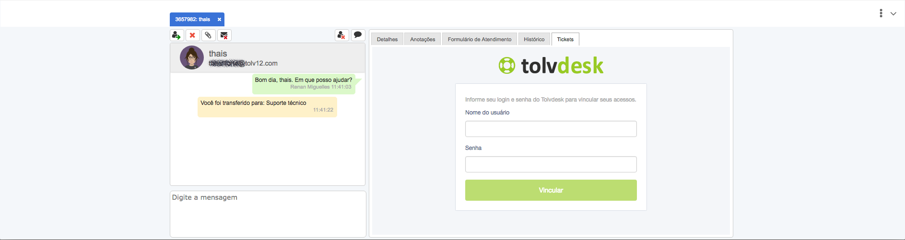Viewport: 905px width, 240px height.
Task: Click the transfer user icon with green arrow
Action: [x=176, y=35]
